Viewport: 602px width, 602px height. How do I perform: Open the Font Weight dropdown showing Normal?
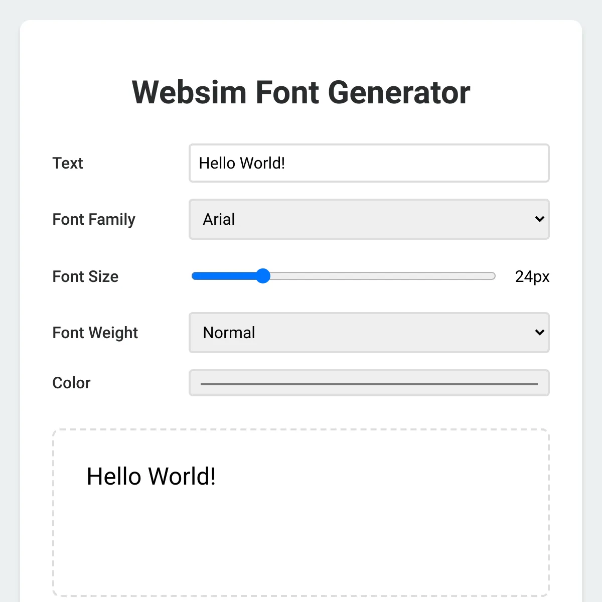(351, 333)
